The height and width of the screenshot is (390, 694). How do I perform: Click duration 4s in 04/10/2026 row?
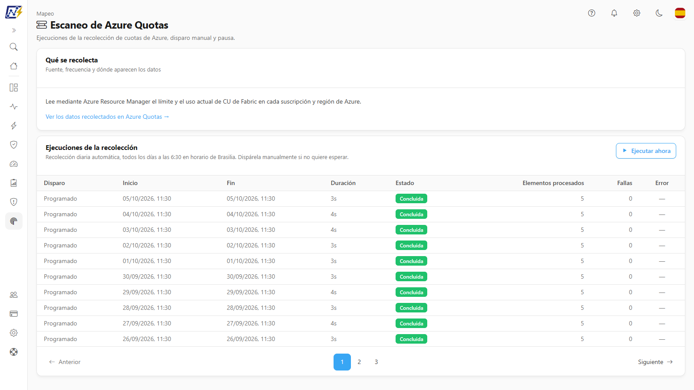coord(334,214)
